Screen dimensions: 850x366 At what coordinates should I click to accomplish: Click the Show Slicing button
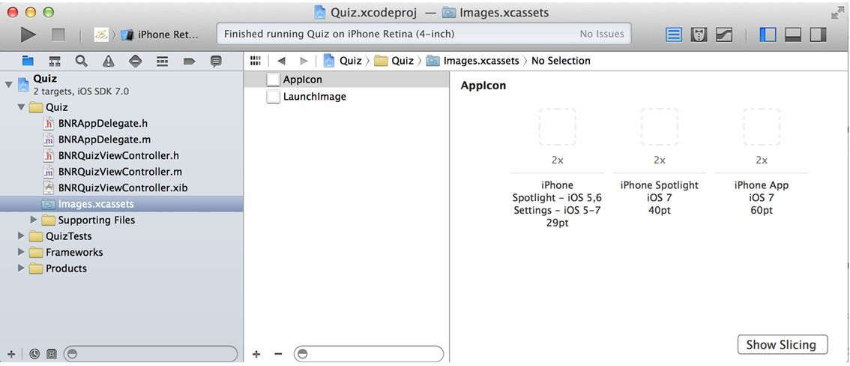pos(783,345)
